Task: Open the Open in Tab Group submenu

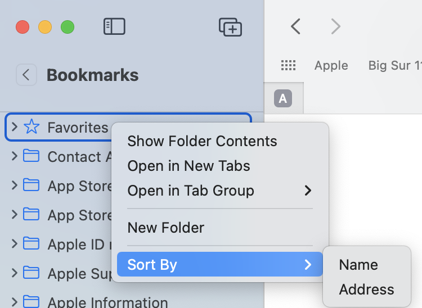Action: (x=219, y=191)
